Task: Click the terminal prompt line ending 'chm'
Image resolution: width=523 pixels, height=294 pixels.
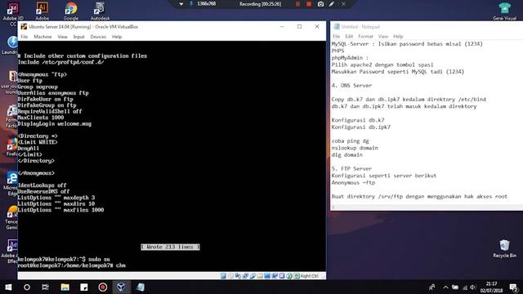Action: click(72, 265)
